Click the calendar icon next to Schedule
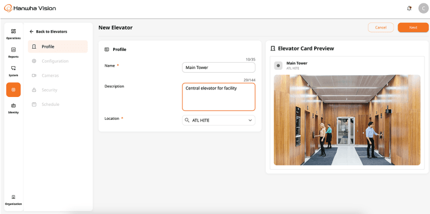This screenshot has width=430, height=214. 34,104
